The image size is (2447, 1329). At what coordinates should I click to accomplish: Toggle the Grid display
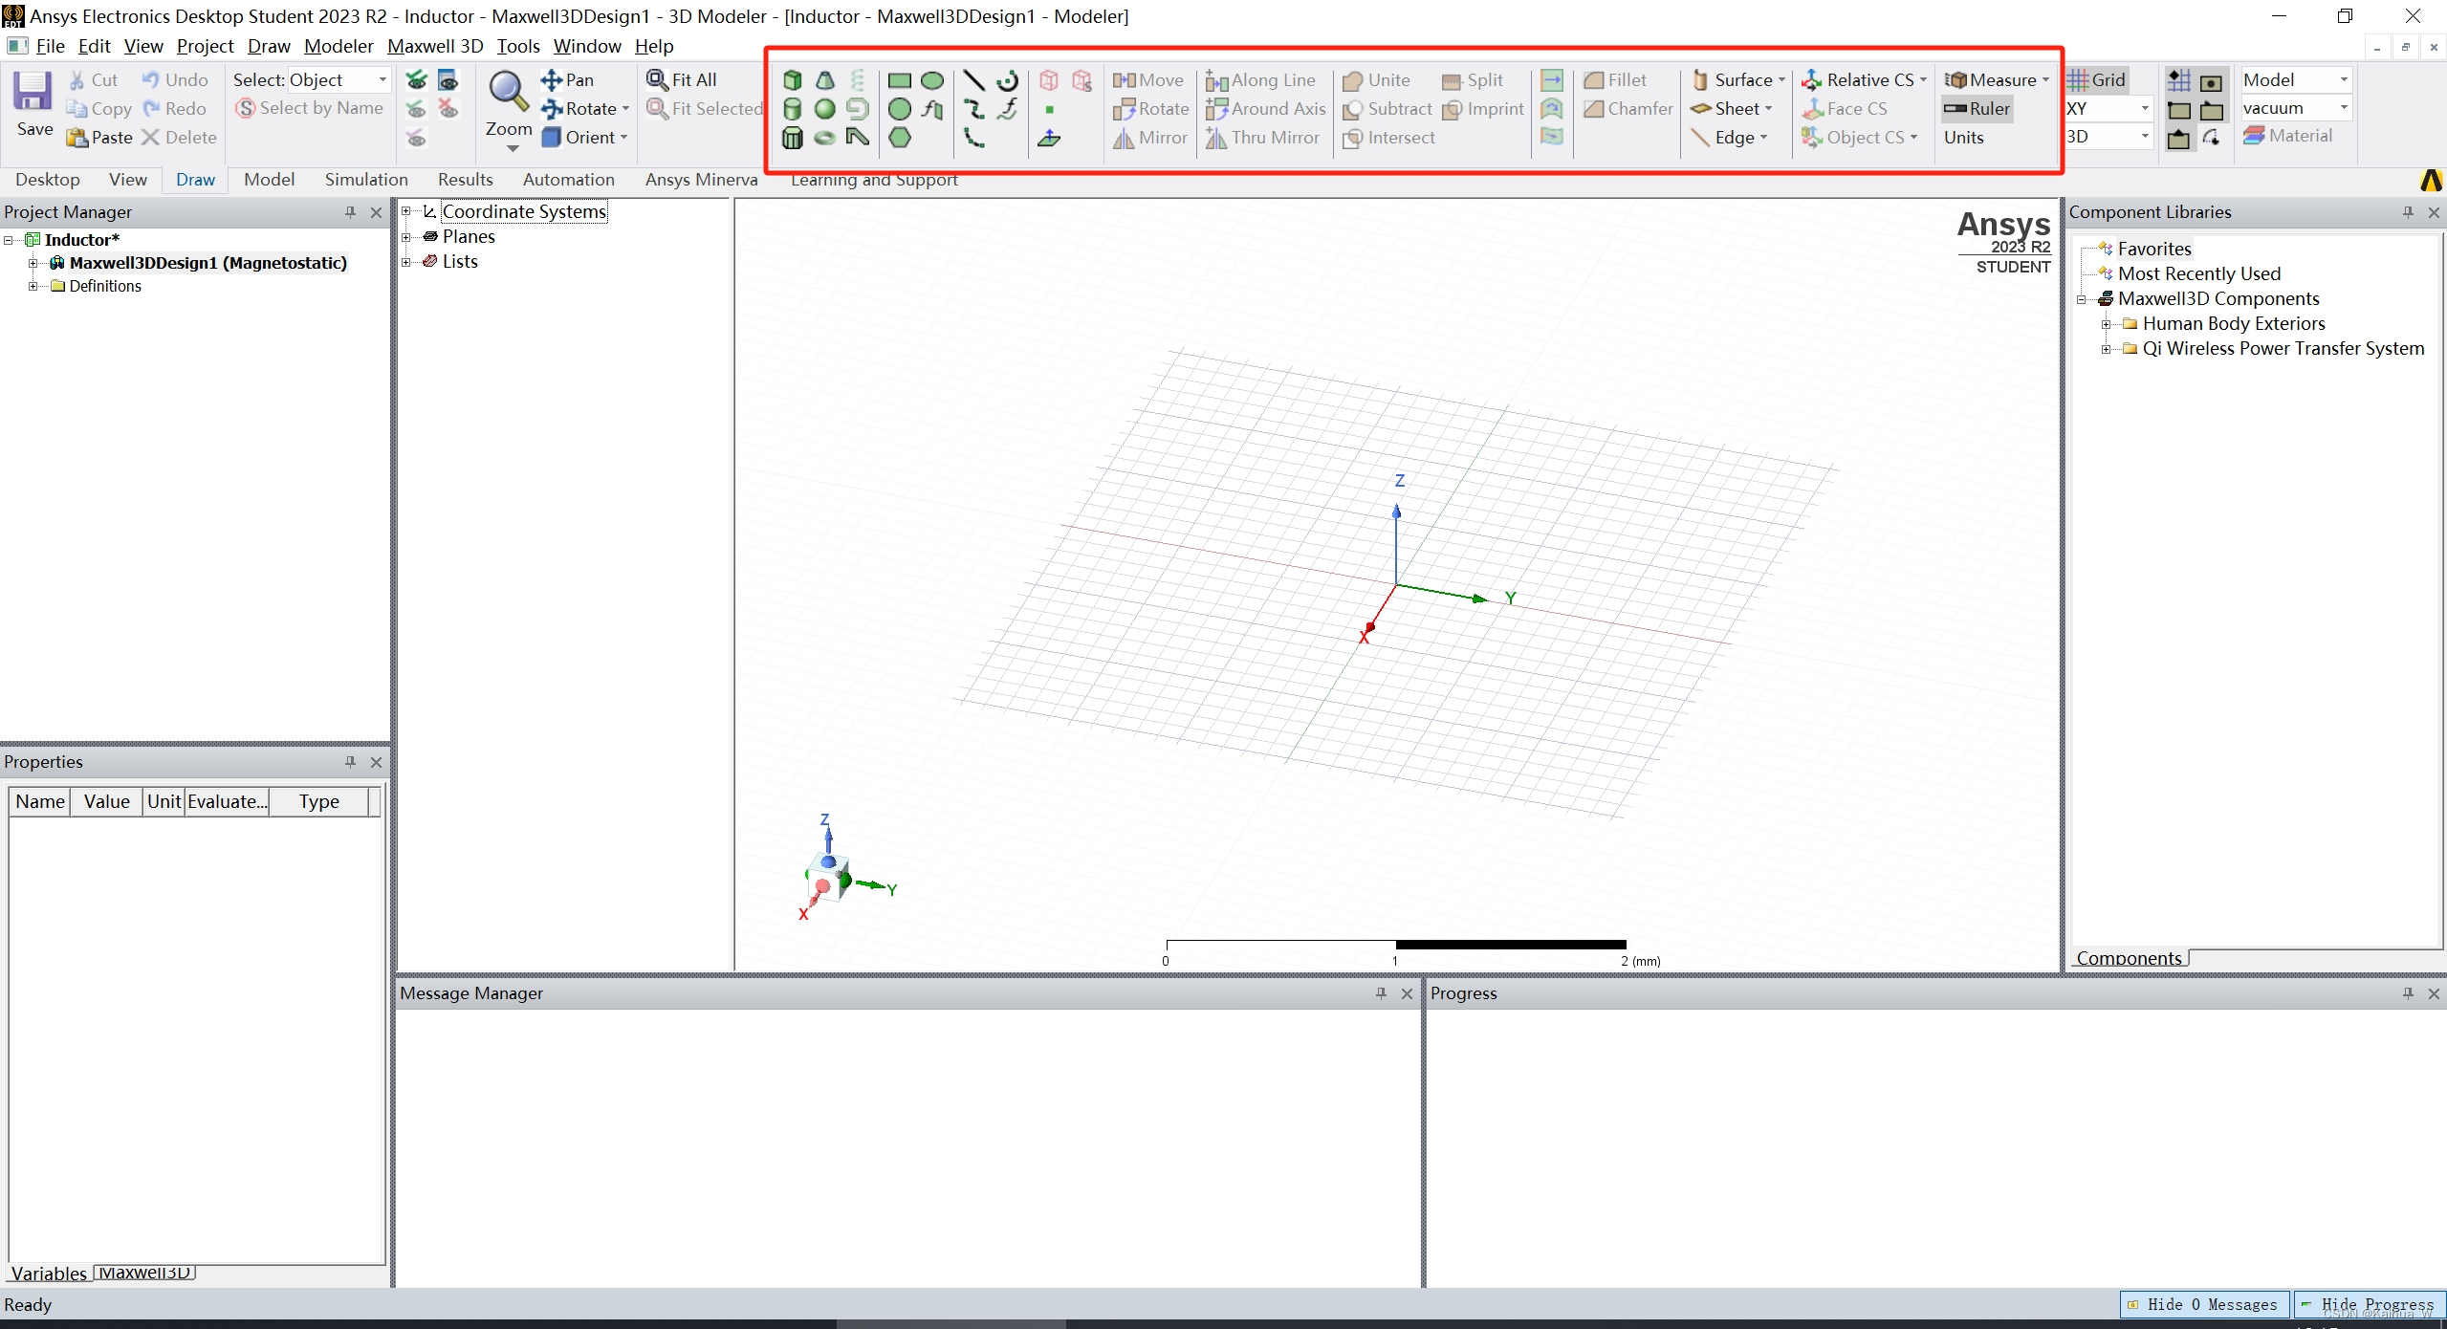[x=2097, y=80]
